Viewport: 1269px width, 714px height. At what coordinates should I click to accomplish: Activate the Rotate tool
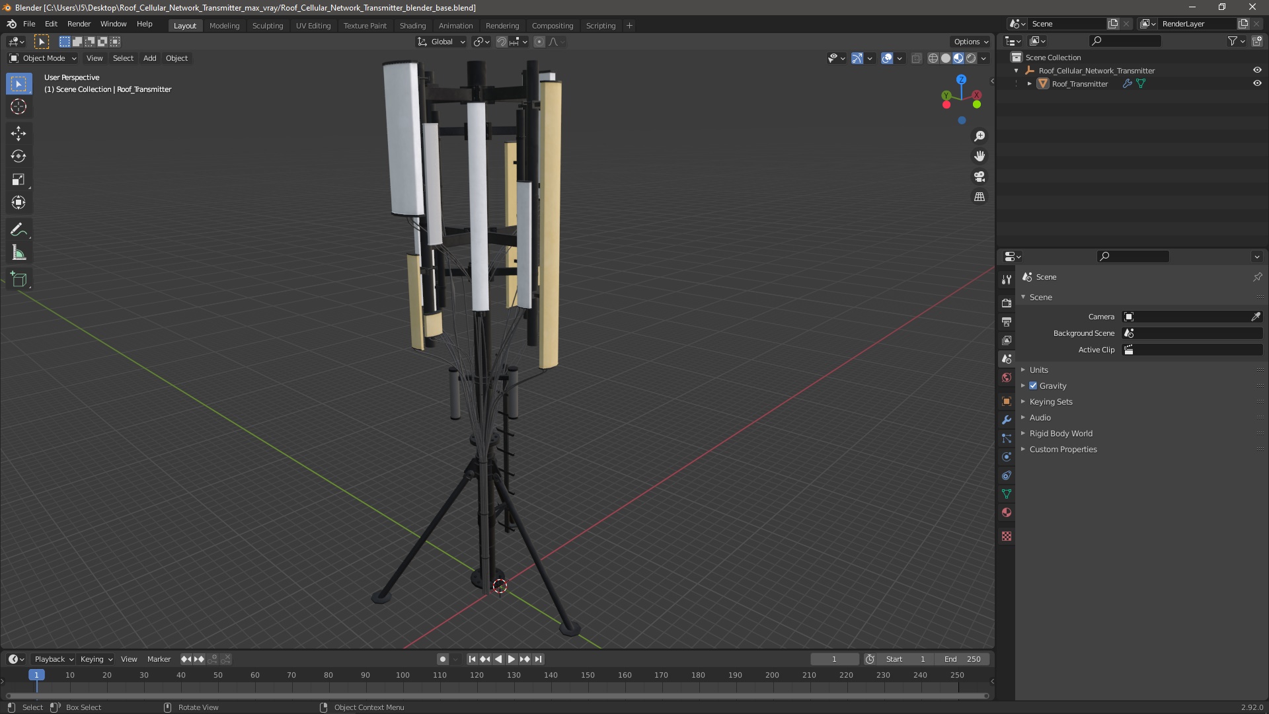tap(19, 157)
